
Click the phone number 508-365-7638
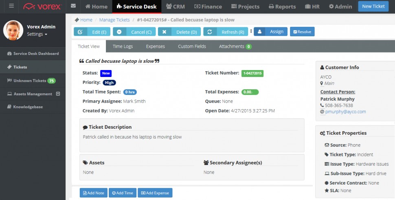(x=339, y=105)
